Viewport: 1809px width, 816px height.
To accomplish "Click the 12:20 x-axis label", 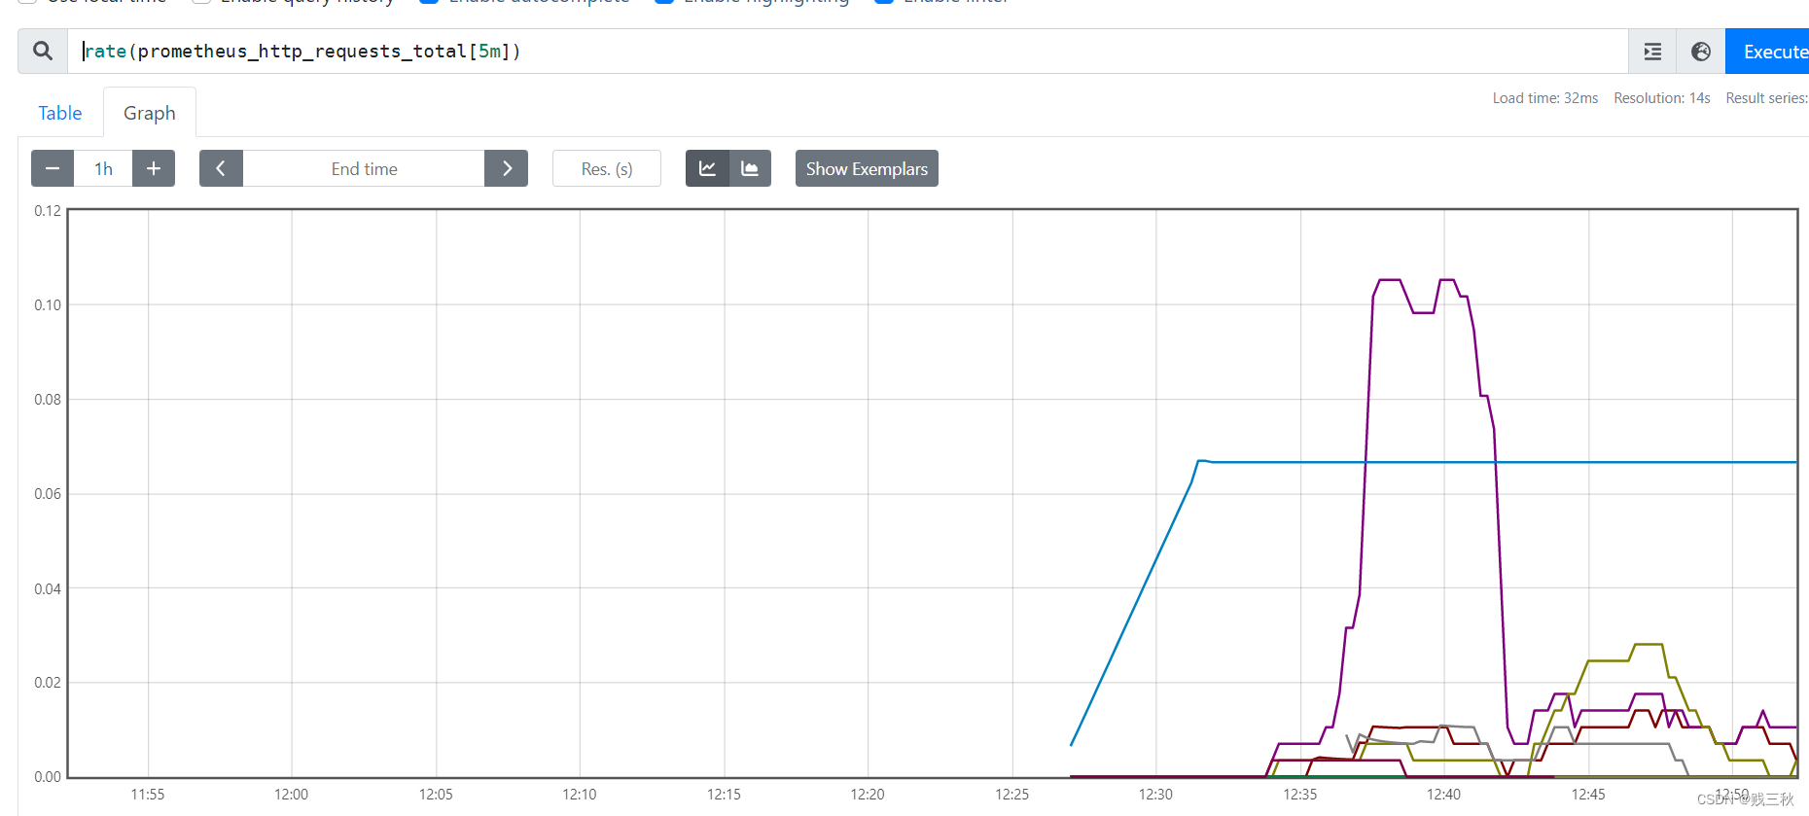I will click(x=868, y=795).
